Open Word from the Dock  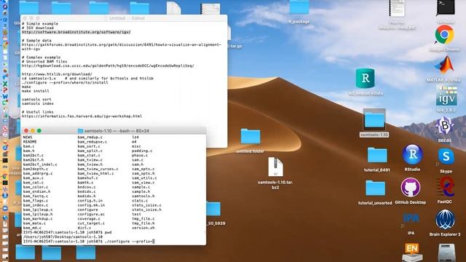tap(5, 97)
